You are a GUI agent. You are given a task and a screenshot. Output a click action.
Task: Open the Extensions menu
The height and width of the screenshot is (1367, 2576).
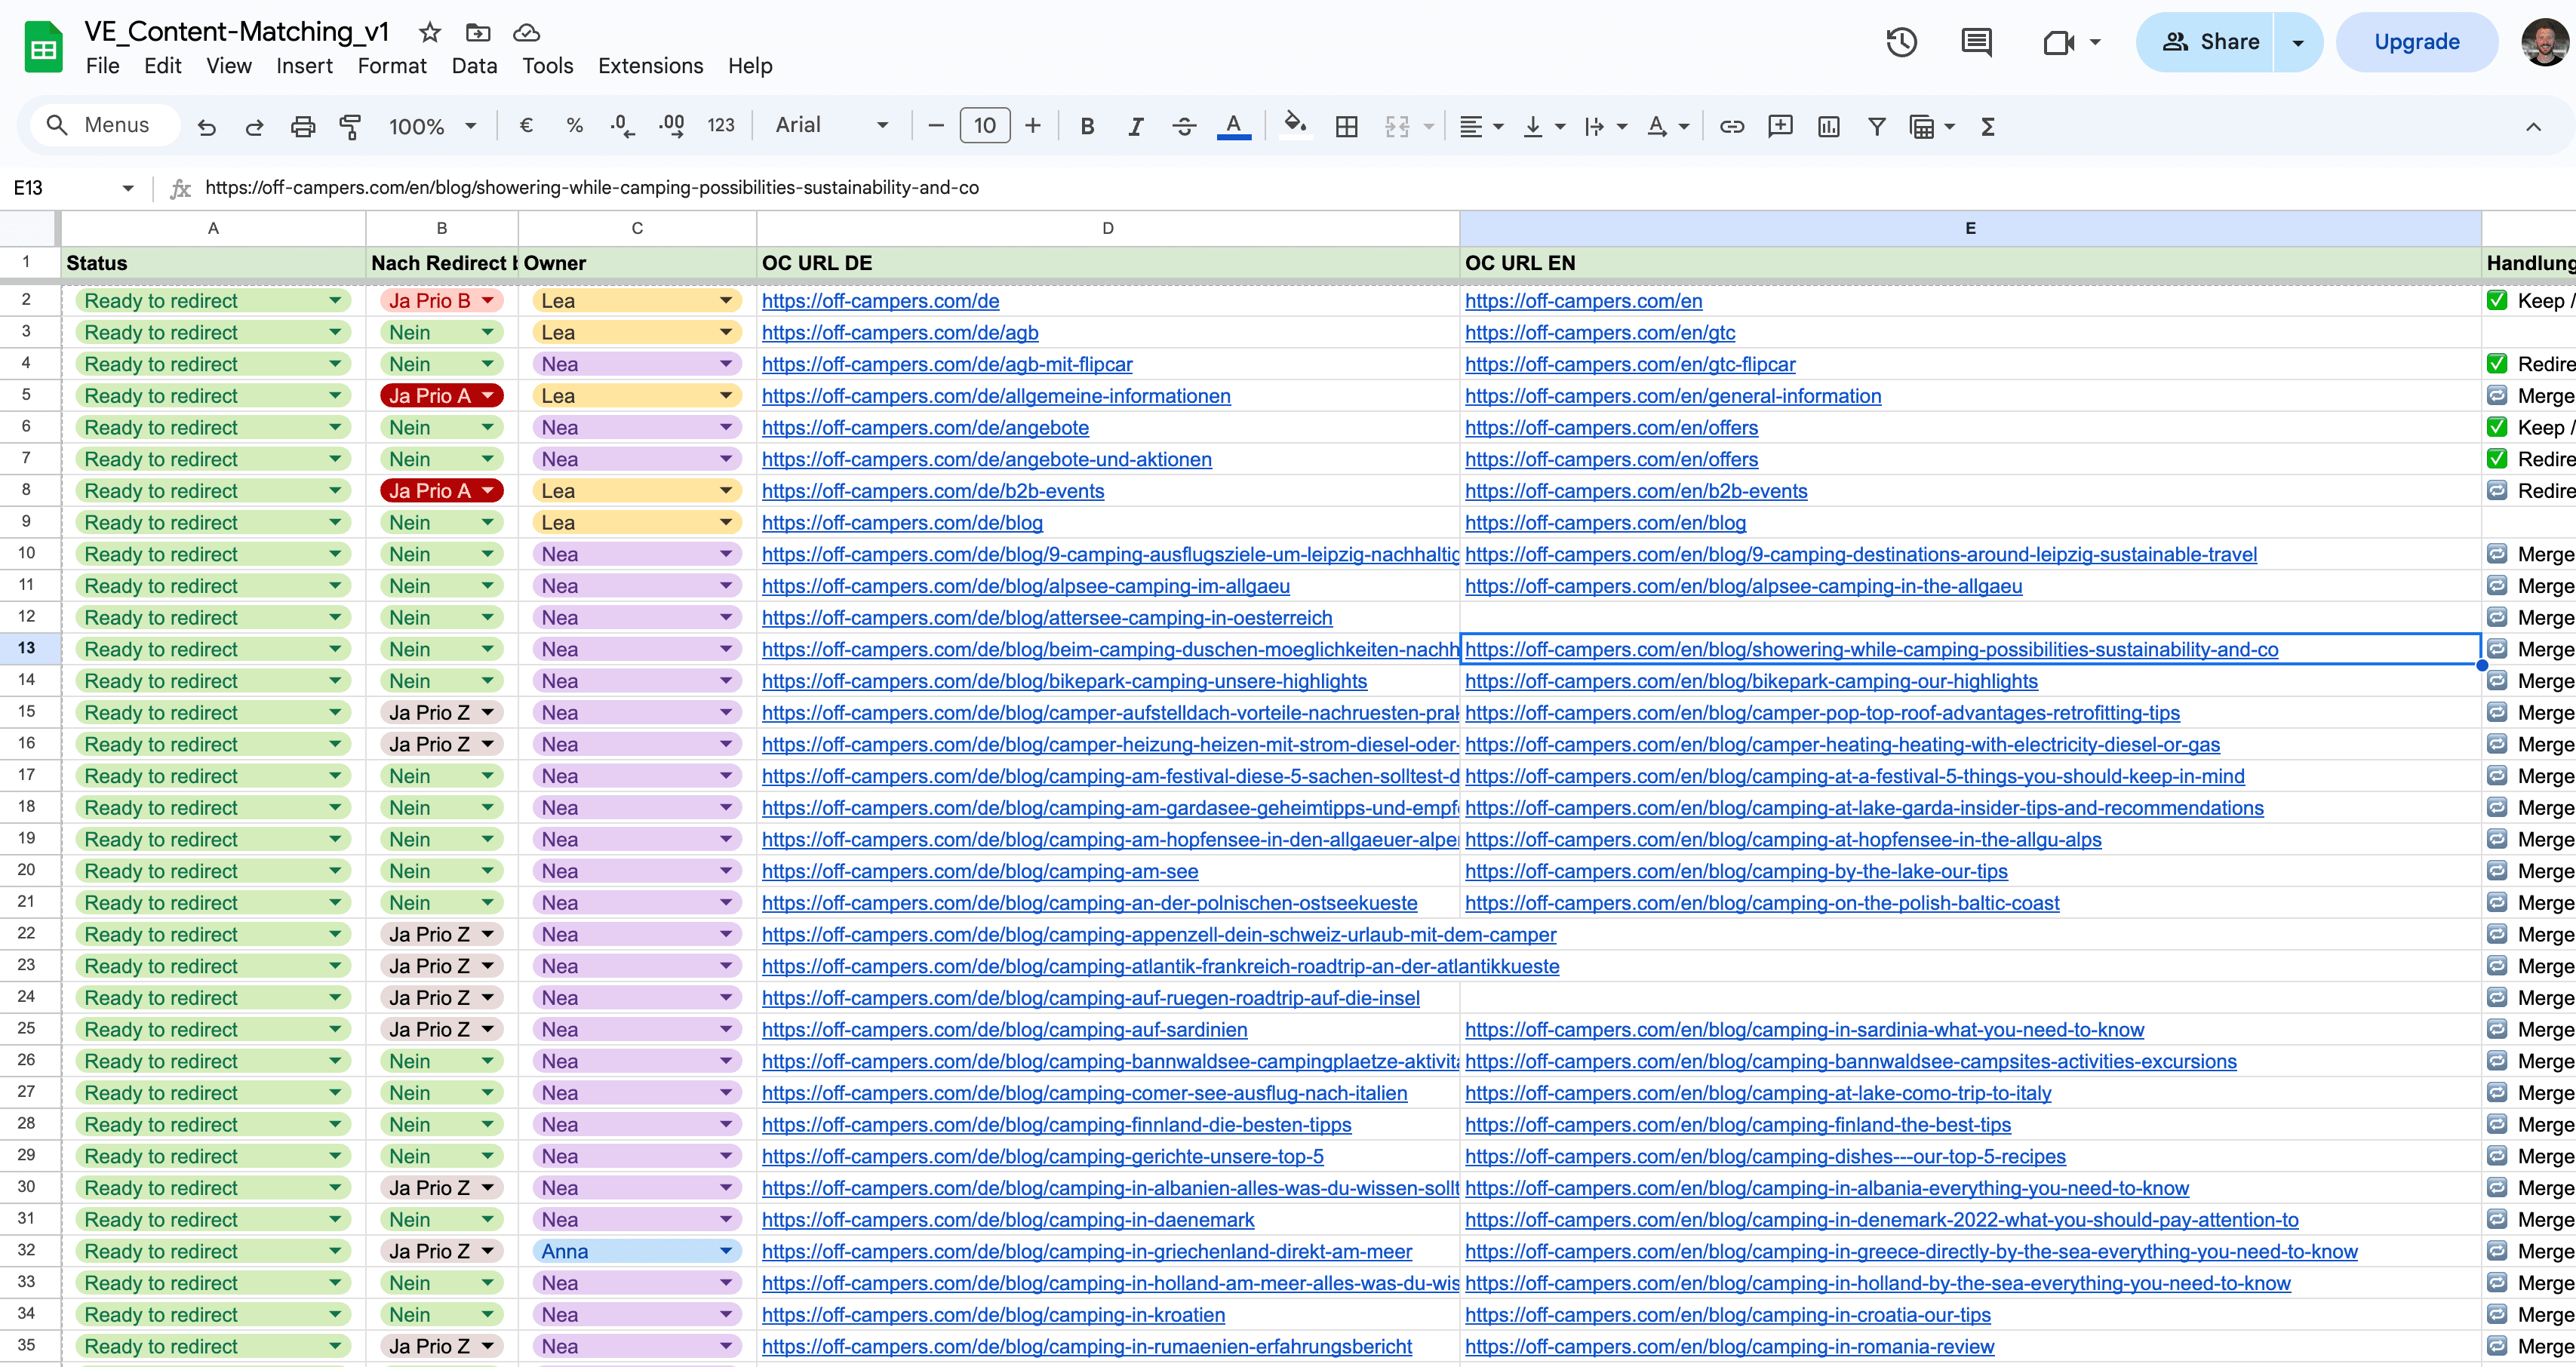coord(650,66)
